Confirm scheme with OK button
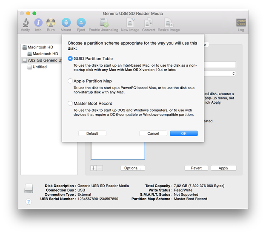This screenshot has width=266, height=234. click(x=184, y=133)
